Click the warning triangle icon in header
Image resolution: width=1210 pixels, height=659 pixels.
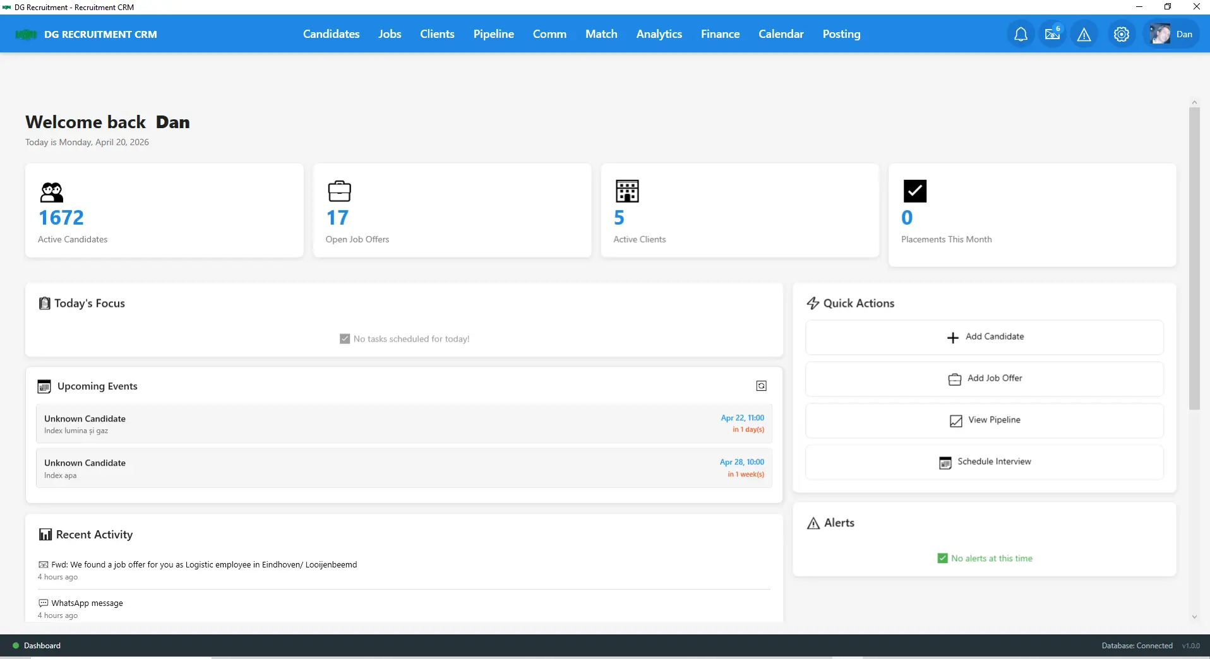click(x=1084, y=34)
